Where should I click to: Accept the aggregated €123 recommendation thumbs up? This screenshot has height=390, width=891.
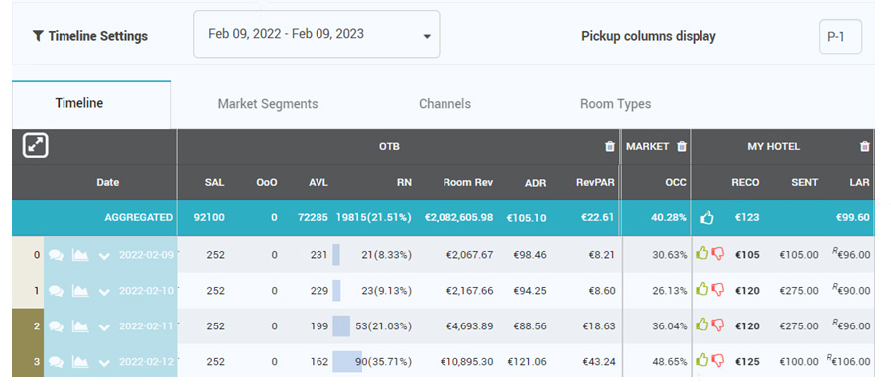click(706, 217)
